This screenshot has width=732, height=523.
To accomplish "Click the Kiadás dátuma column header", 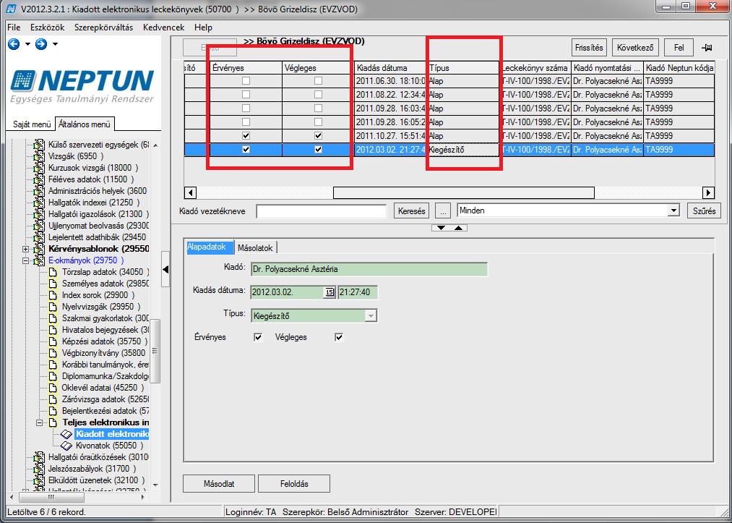I will [x=390, y=68].
